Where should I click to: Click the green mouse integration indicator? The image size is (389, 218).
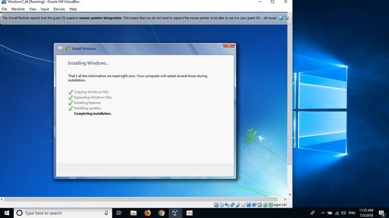pyautogui.click(x=265, y=205)
